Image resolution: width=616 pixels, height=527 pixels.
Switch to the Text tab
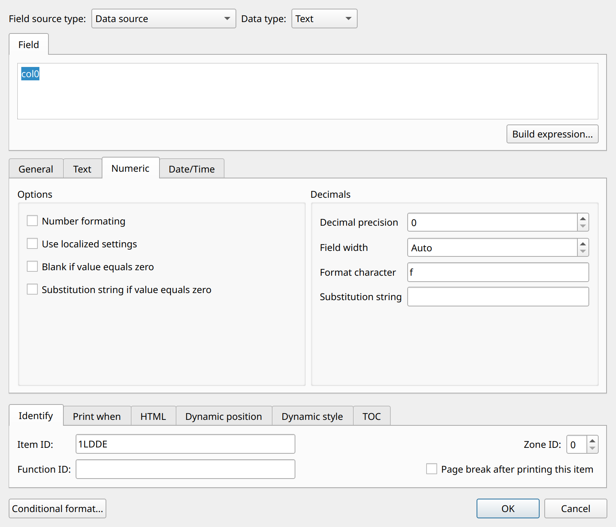pos(82,169)
